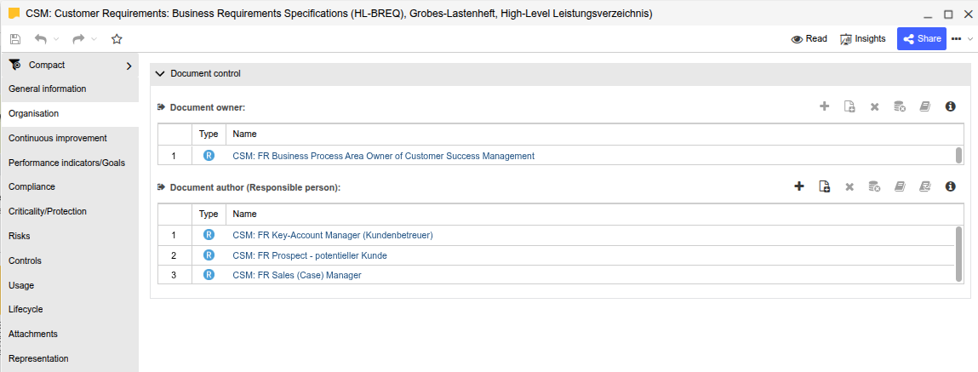Screen dimensions: 978x372
Task: Click Type column header in Document author table
Action: pos(209,214)
